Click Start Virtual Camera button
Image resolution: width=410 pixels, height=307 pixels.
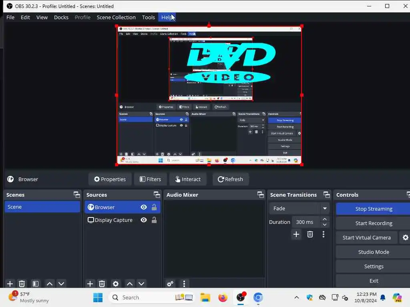coord(367,237)
